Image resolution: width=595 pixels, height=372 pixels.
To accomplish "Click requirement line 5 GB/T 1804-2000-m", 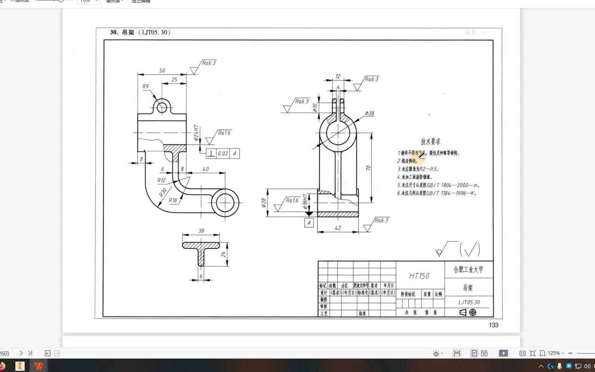I will tap(438, 185).
